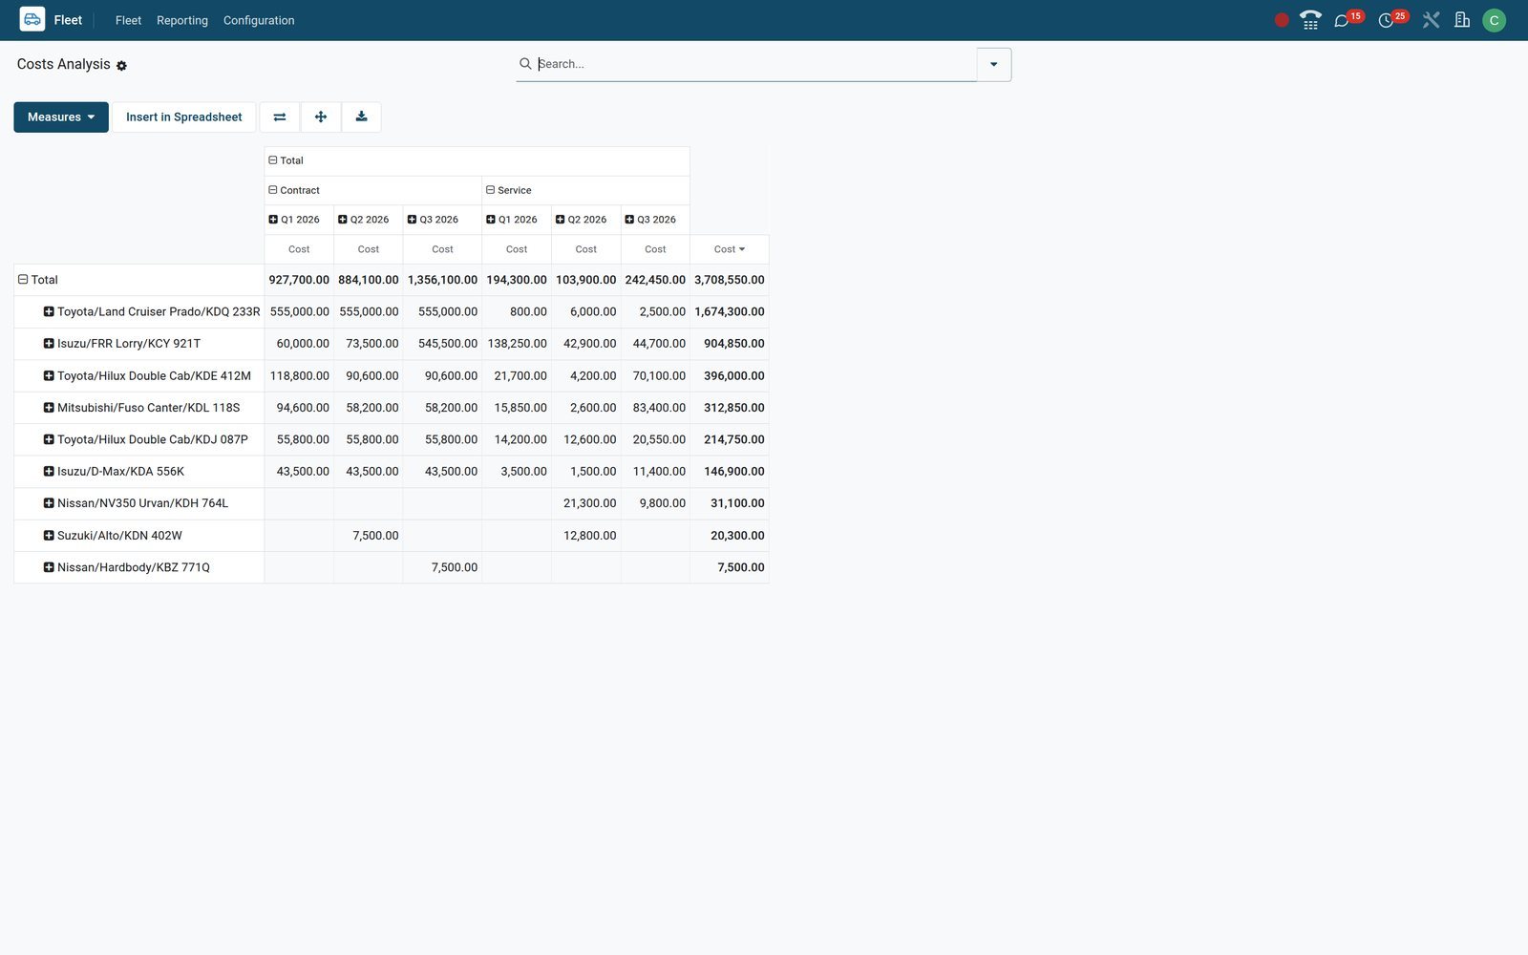Click the 7,500.00 Hardbody row total
The image size is (1528, 955).
pos(730,567)
